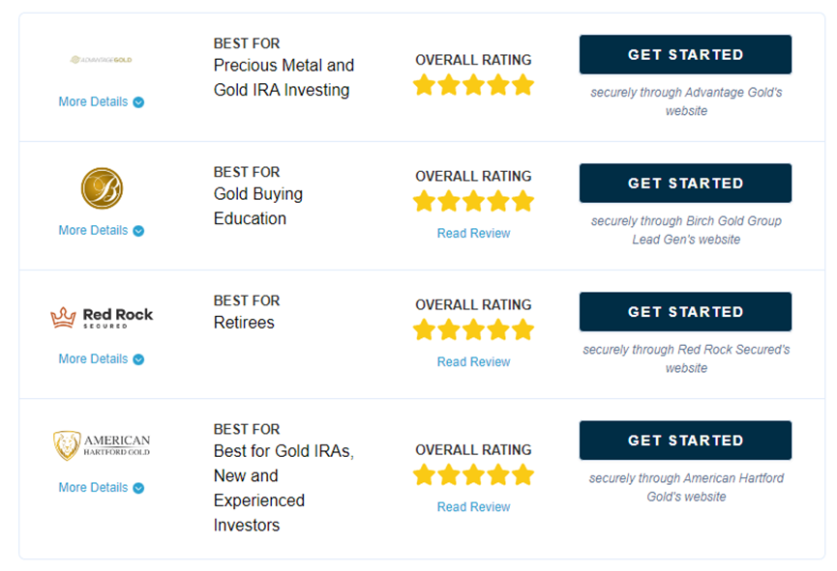Expand More Details for Advantage Gold
The width and height of the screenshot is (837, 571).
pos(102,101)
